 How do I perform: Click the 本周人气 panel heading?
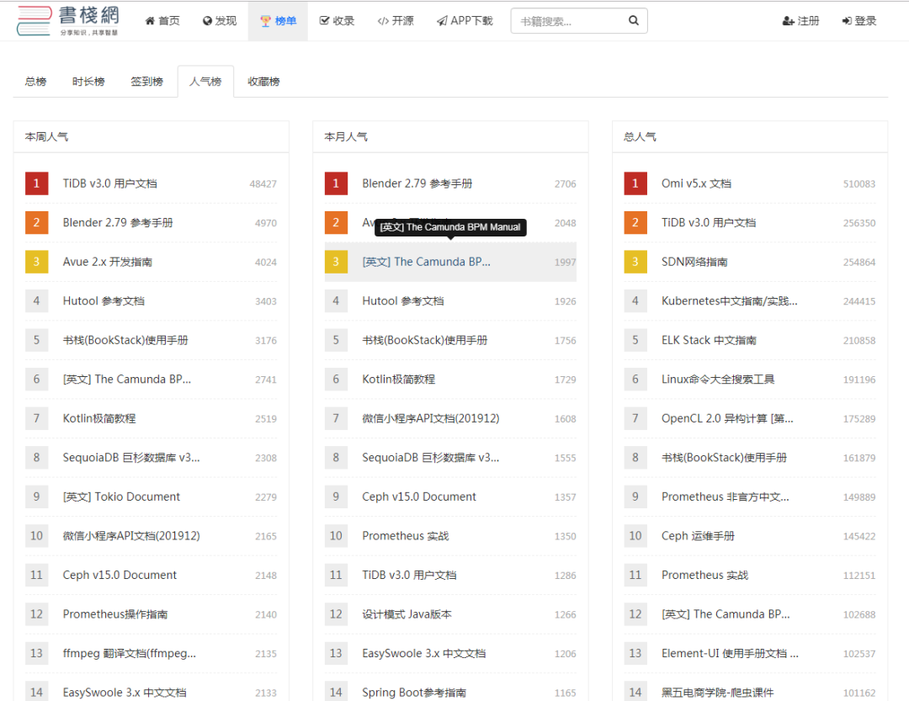pos(46,137)
